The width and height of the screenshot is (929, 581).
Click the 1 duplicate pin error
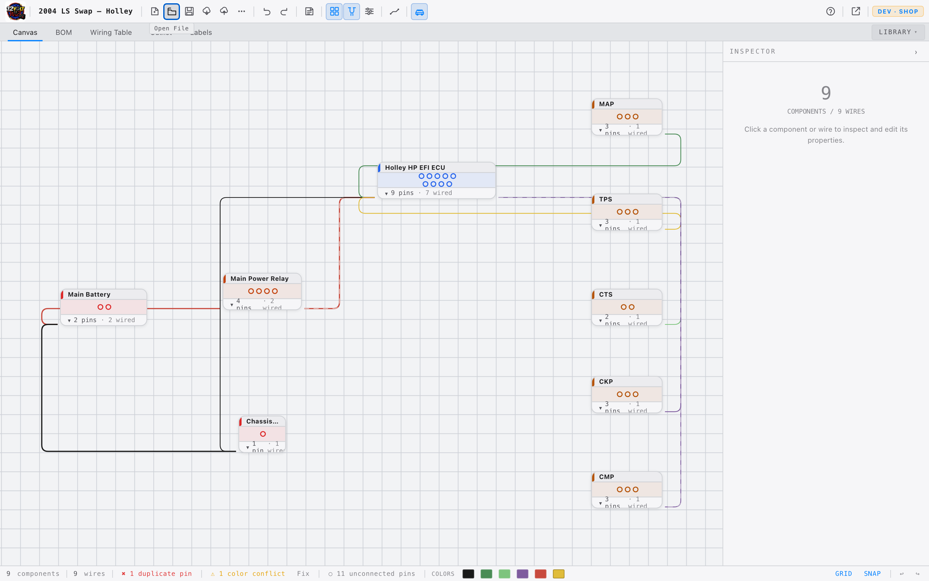pyautogui.click(x=157, y=573)
